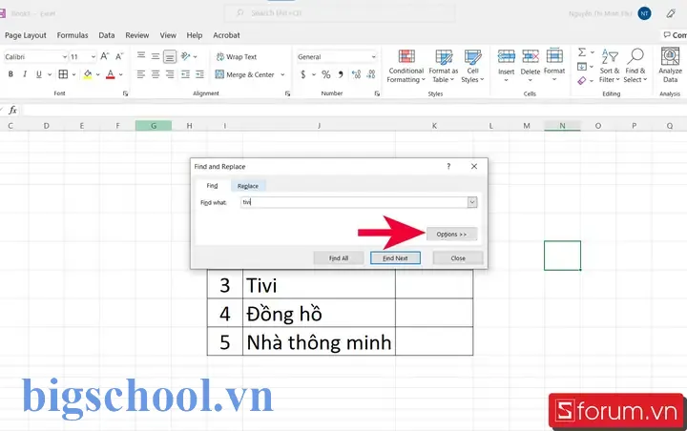Align text left
Viewport: 687px width, 431px height.
click(x=141, y=74)
